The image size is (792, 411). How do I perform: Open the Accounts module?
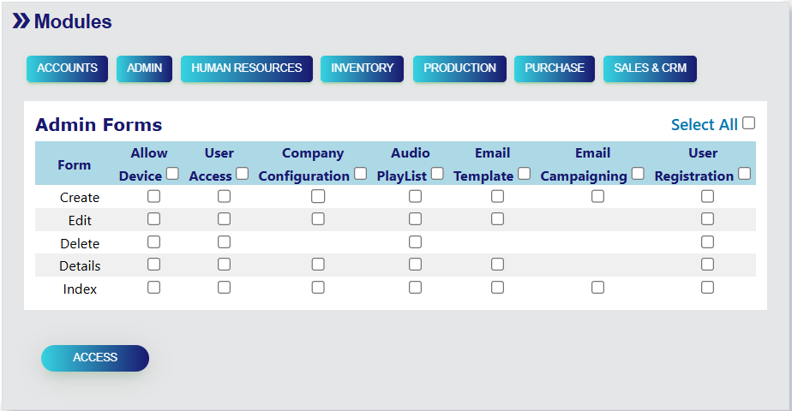click(x=68, y=68)
